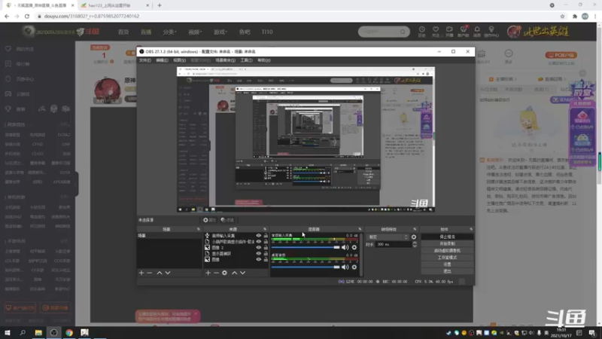The height and width of the screenshot is (339, 602).
Task: Enable 工作室模式 studio mode button
Action: coord(447,258)
